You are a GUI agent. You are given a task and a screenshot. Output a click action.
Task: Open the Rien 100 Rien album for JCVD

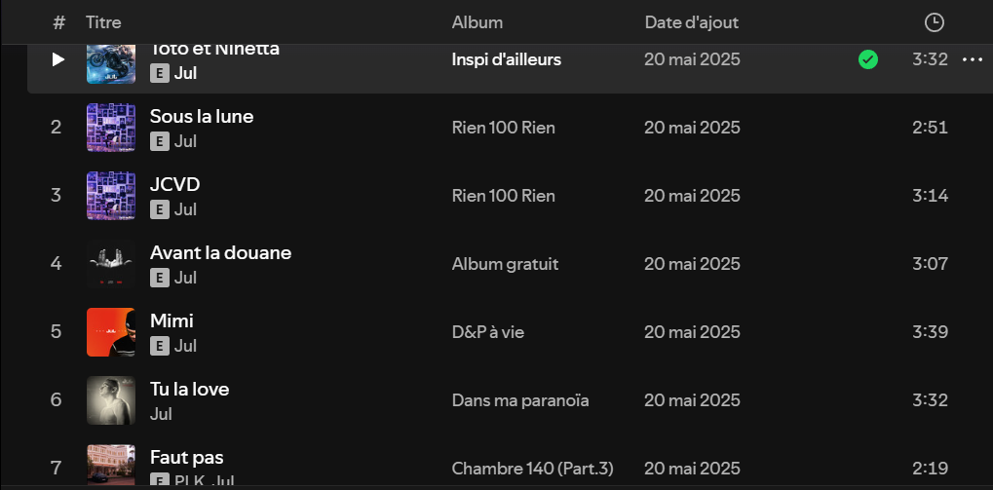point(503,196)
